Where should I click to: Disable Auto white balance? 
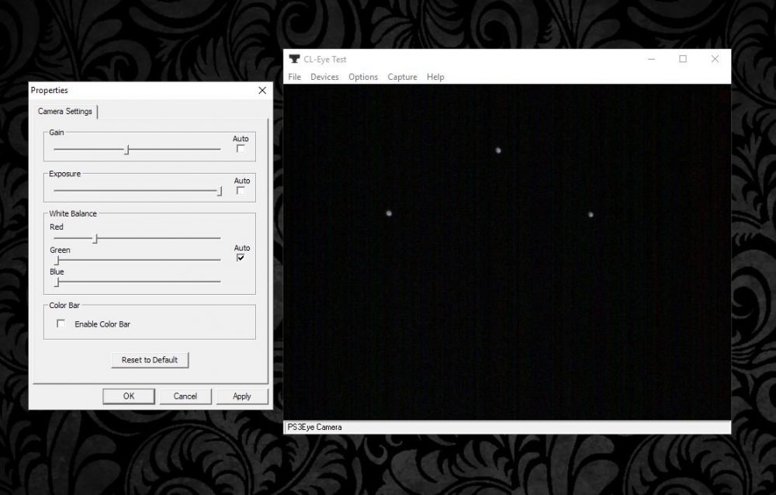click(x=241, y=256)
